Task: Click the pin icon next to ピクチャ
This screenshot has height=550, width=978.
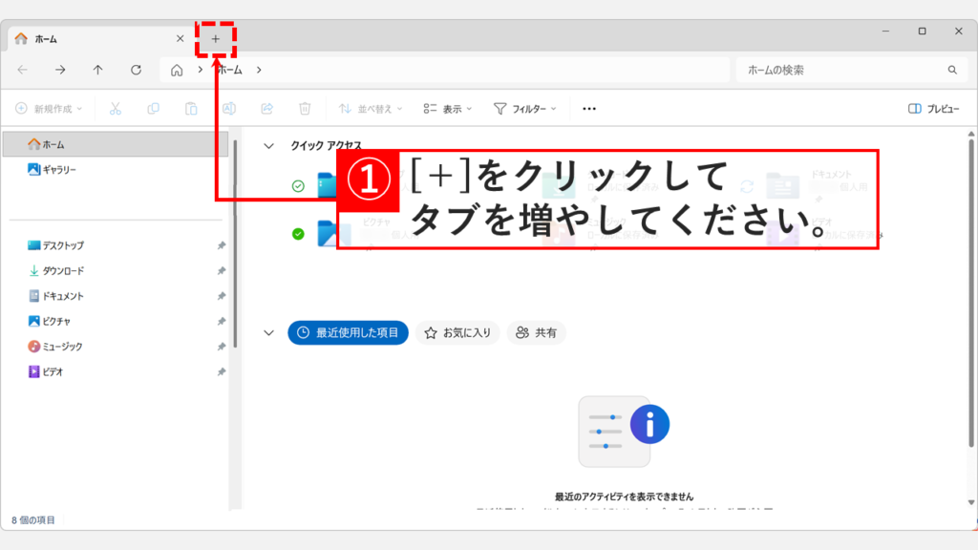Action: tap(222, 321)
